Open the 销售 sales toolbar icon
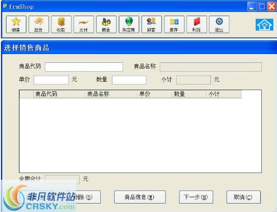 (16, 24)
